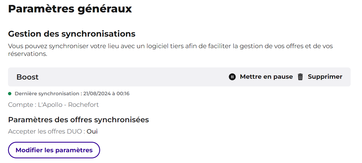
Task: Click the Gestion des synchronisations heading
Action: click(72, 34)
